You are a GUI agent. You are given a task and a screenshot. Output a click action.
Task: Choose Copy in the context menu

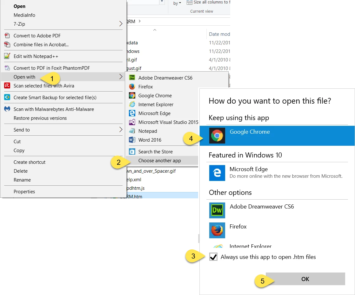(19, 151)
